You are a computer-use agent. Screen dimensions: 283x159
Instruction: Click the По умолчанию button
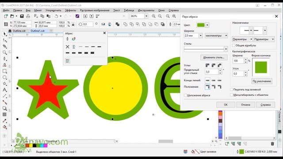click(x=262, y=81)
